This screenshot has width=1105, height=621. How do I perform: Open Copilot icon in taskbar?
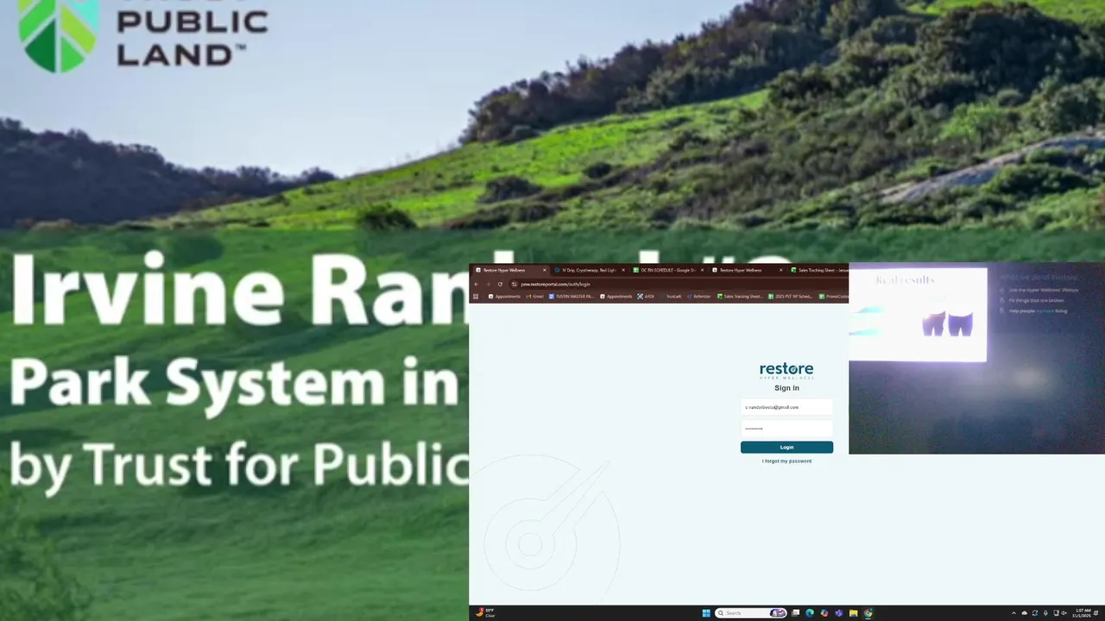coord(824,613)
